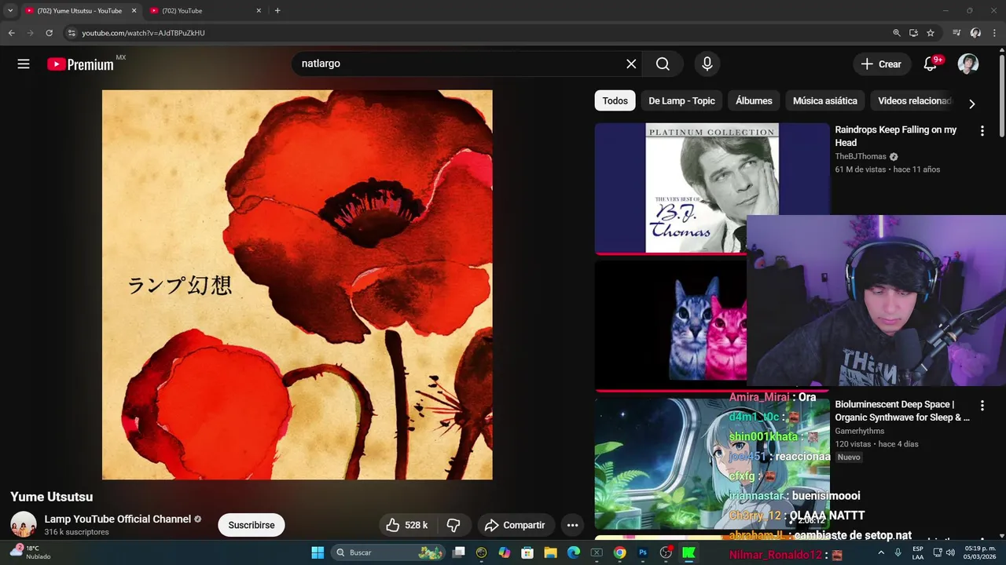This screenshot has width=1006, height=565.
Task: Select the Videos relacionados chip
Action: pos(914,100)
